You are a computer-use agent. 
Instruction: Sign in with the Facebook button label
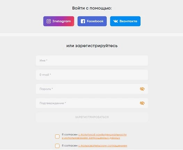point(95,21)
